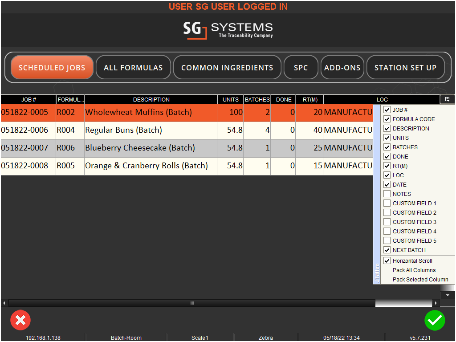
Task: Disable the Horizontal Scroll option
Action: coord(387,261)
